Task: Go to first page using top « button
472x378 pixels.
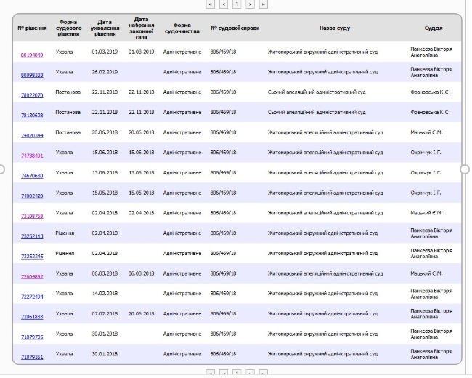Action: [x=211, y=4]
